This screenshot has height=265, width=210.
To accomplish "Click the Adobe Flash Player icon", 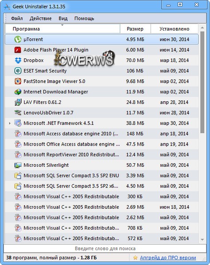I will coord(18,50).
